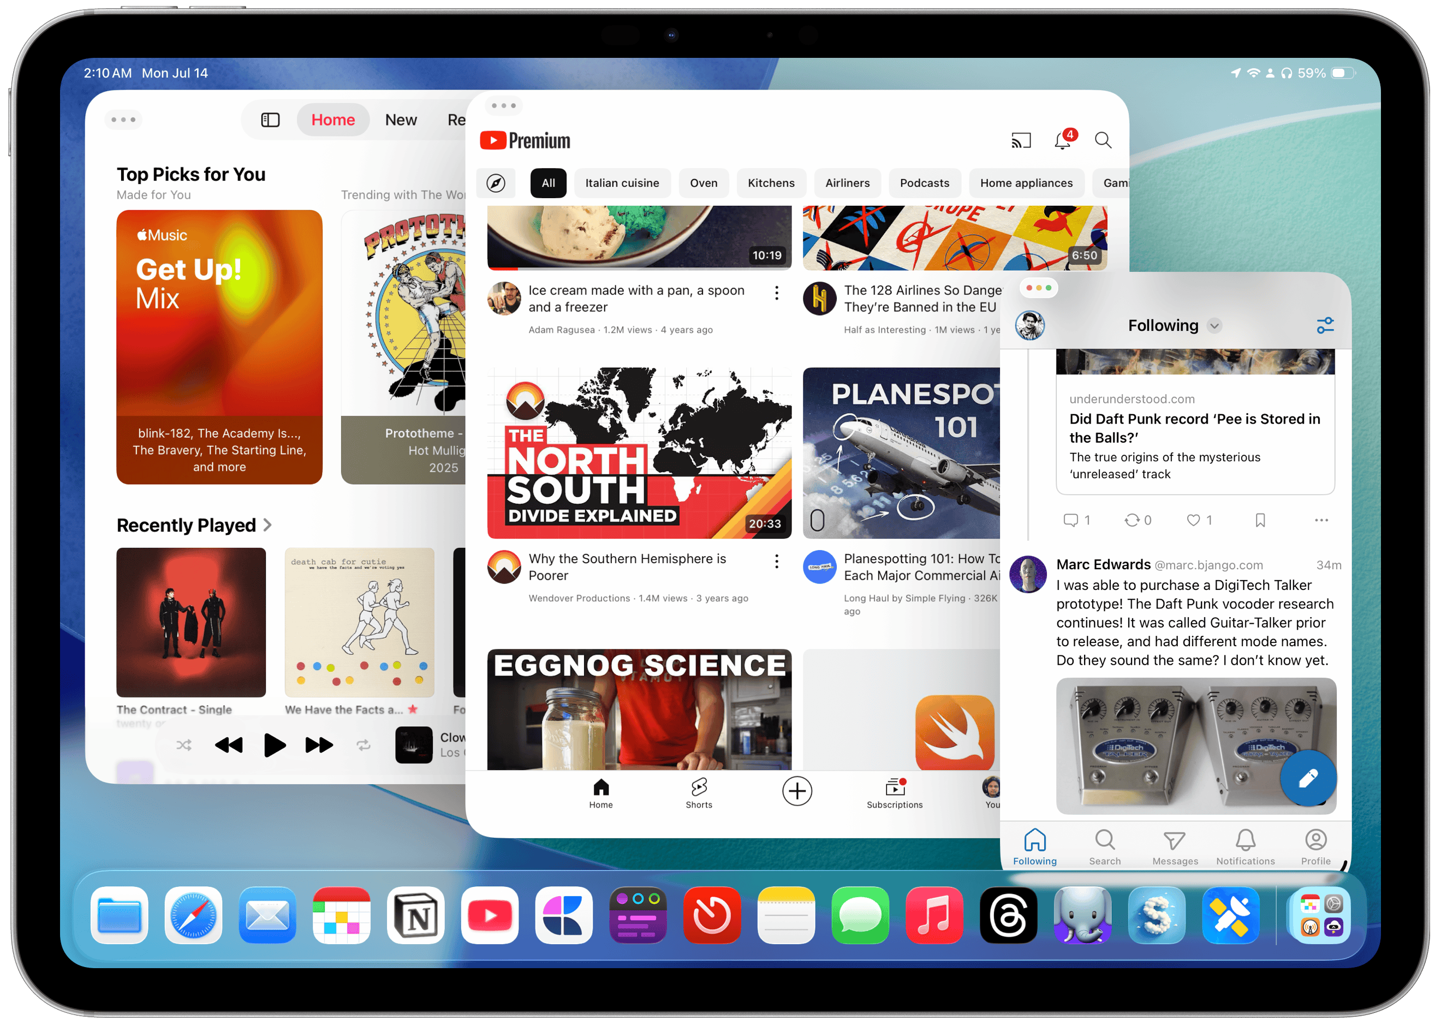Open the YouTube explore compass icon
1441x1026 pixels.
pos(496,183)
